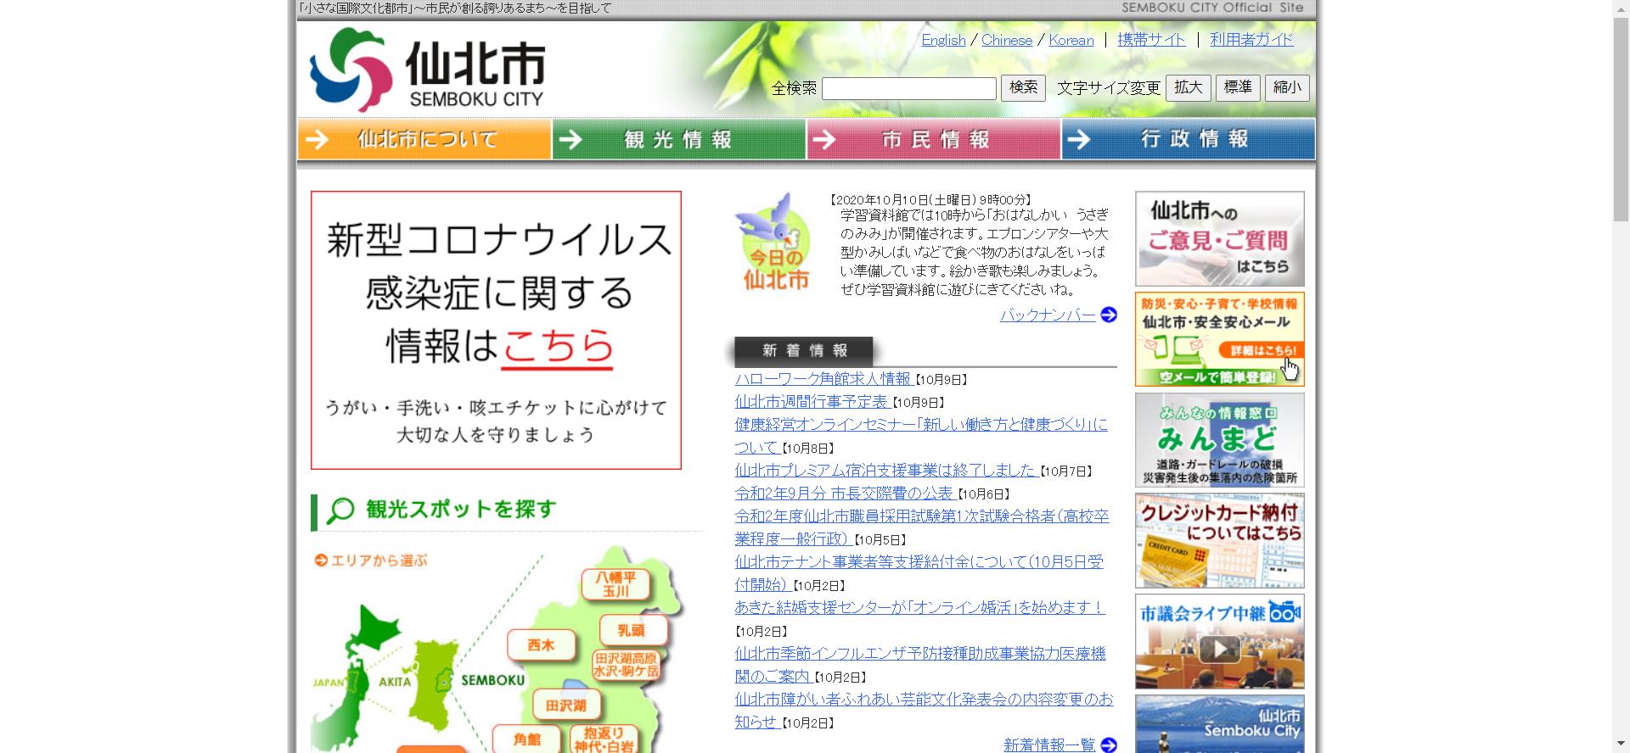Click 拡大 to enlarge text size
The height and width of the screenshot is (753, 1630).
tap(1189, 88)
